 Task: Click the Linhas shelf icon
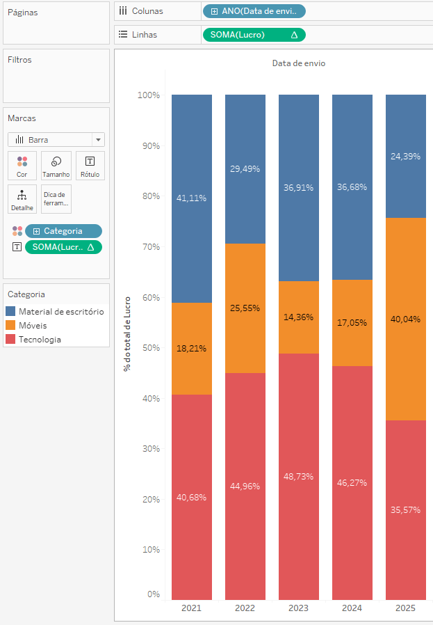tap(123, 34)
